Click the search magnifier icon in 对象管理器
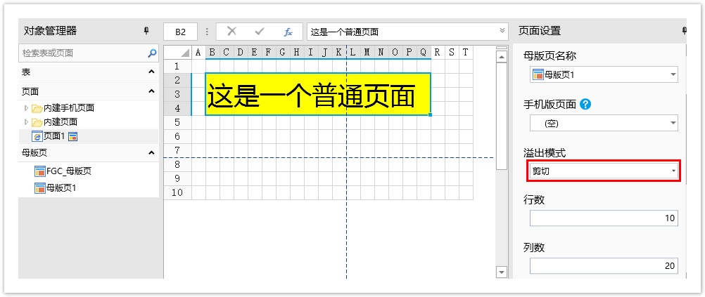 click(x=152, y=53)
